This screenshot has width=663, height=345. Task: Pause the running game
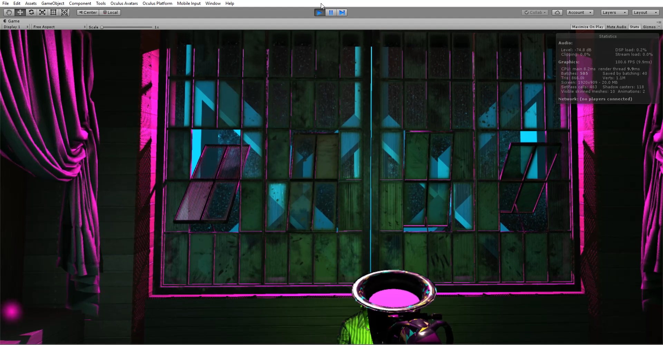pyautogui.click(x=331, y=12)
